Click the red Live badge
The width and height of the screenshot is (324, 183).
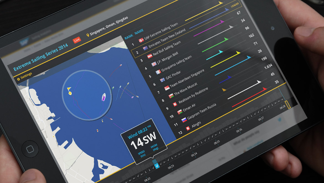(77, 40)
